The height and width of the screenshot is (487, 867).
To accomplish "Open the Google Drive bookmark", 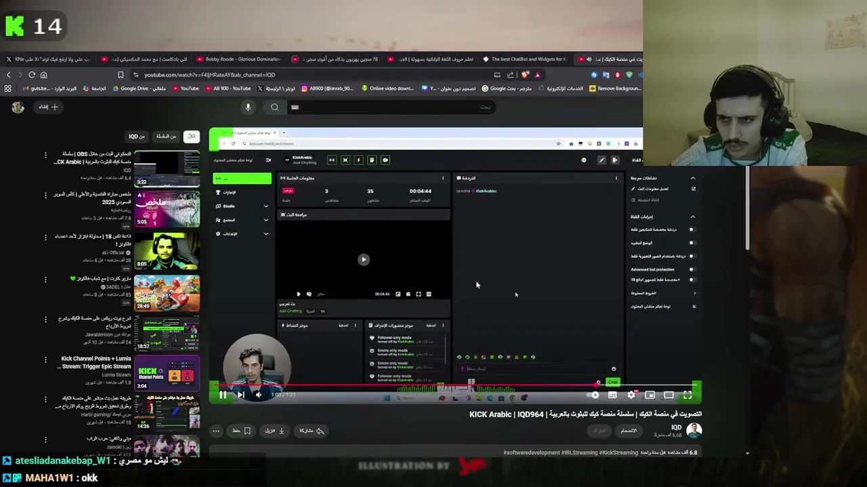I will coord(139,88).
